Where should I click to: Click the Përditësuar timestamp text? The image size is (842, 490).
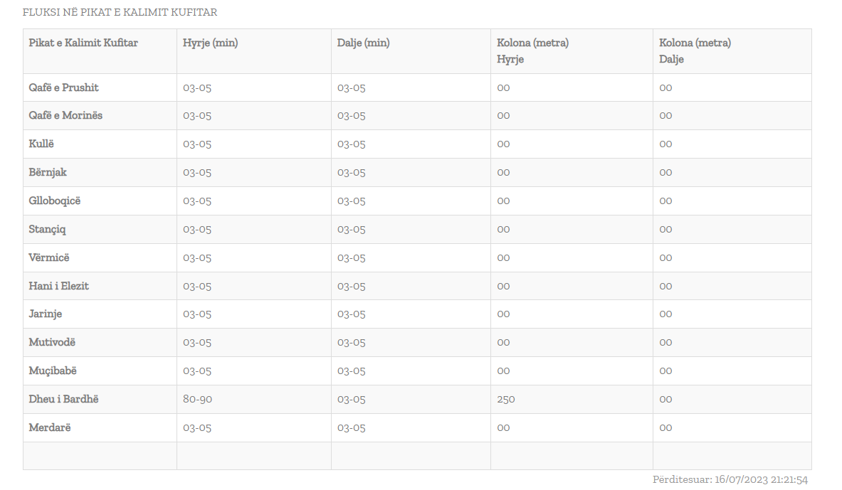click(x=730, y=480)
